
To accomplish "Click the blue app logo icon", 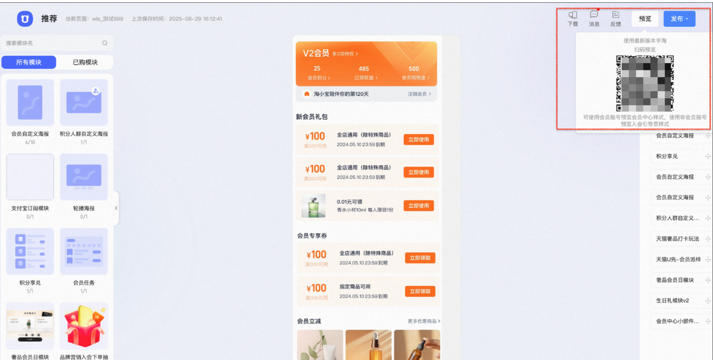I will point(25,19).
